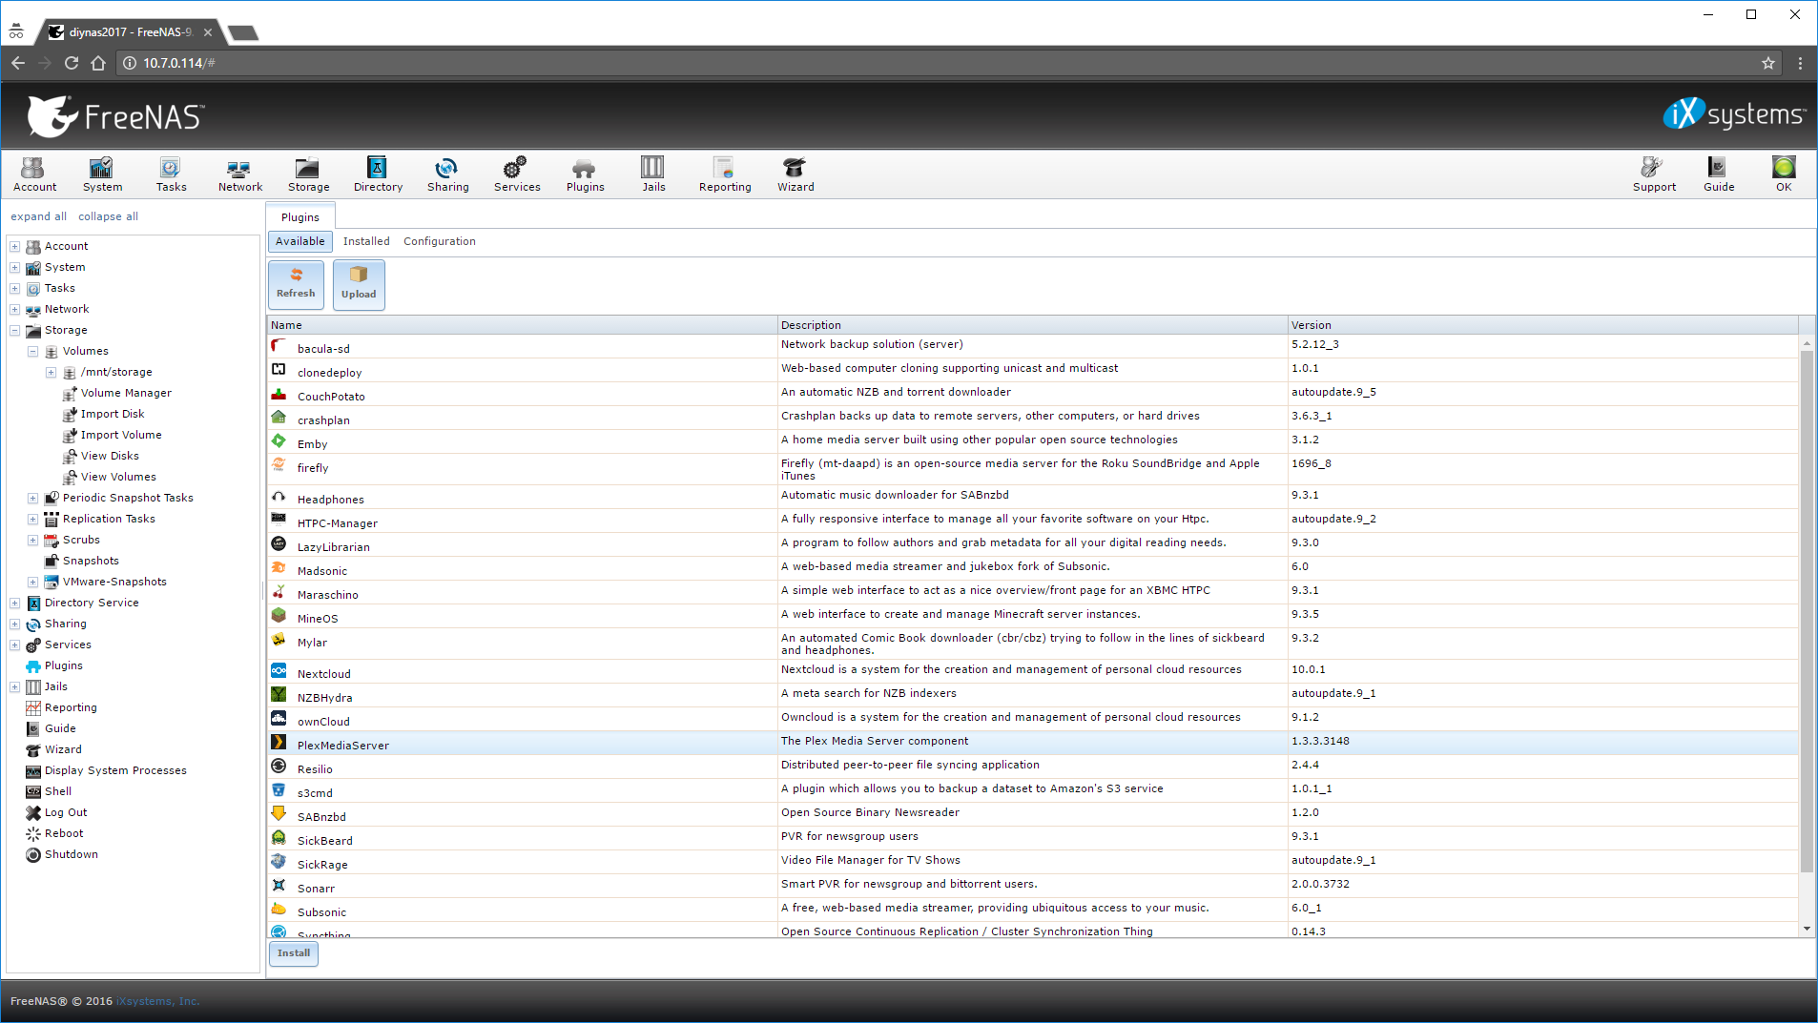
Task: Open the Tasks toolbar icon
Action: click(171, 174)
